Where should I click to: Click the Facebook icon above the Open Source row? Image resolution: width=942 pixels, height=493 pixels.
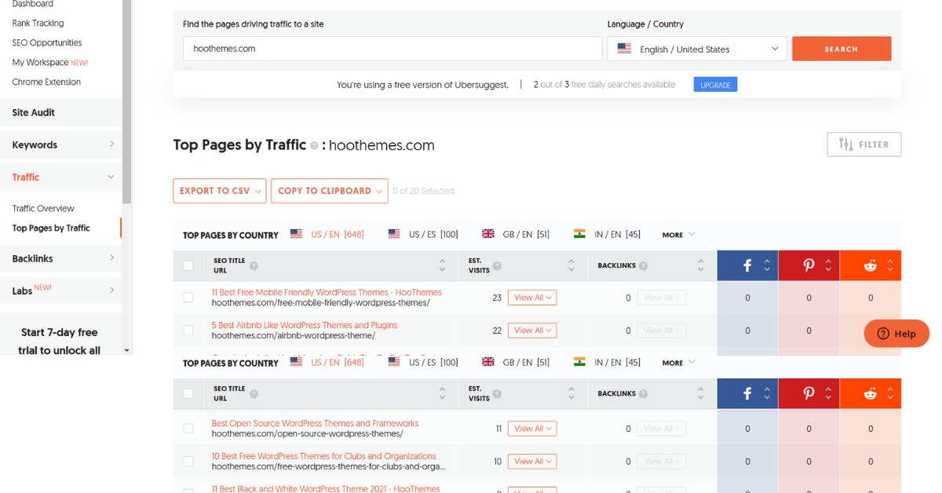(x=747, y=393)
